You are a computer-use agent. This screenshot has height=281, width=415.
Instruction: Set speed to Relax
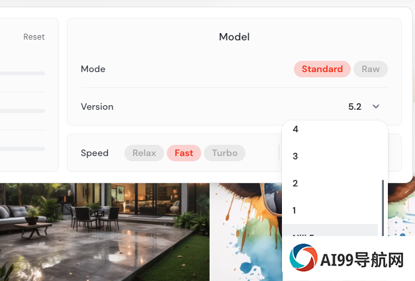pos(144,153)
